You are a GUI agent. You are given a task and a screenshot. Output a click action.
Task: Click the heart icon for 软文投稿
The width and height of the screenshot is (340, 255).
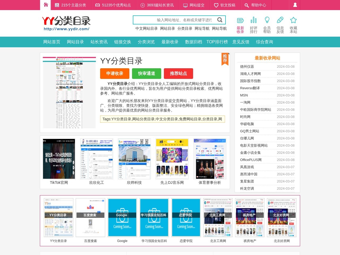pyautogui.click(x=216, y=5)
